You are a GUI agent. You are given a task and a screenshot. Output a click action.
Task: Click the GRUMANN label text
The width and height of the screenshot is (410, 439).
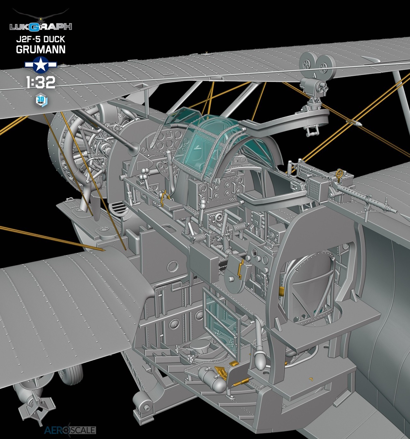(x=41, y=50)
